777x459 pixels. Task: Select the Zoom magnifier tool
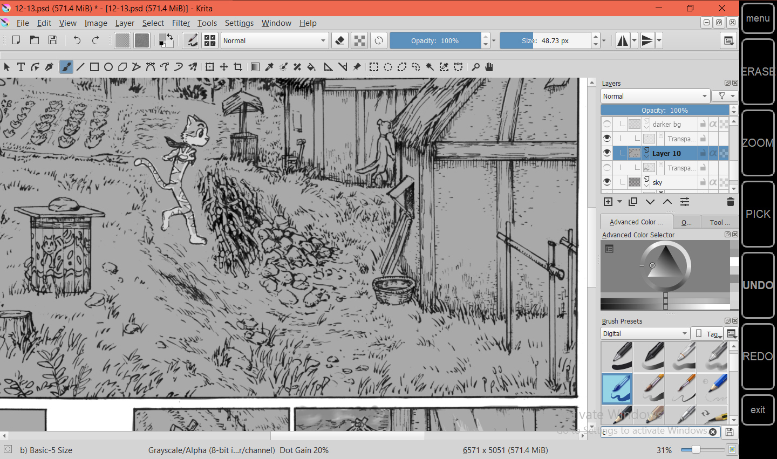(x=475, y=67)
